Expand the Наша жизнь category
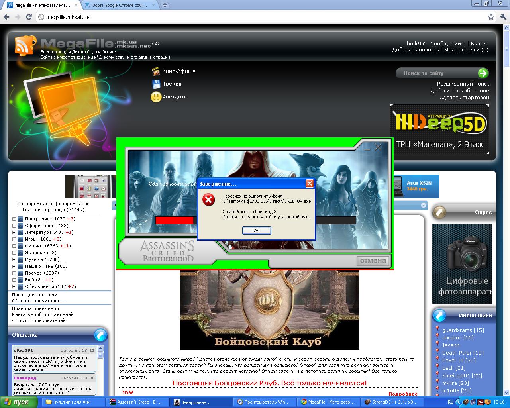Image resolution: width=510 pixels, height=408 pixels. [14, 266]
